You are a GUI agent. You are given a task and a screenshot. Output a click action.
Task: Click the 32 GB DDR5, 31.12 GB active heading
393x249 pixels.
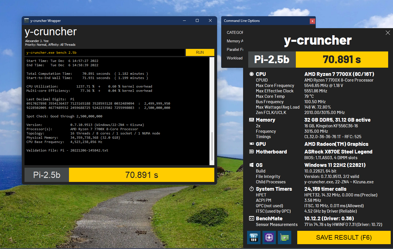click(x=337, y=120)
